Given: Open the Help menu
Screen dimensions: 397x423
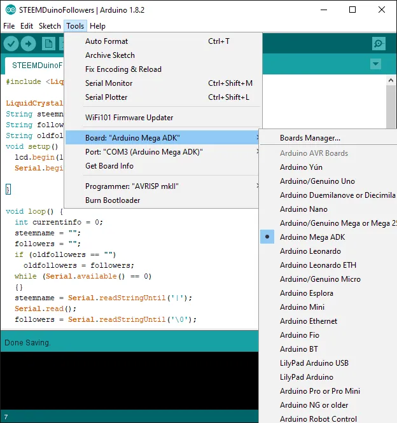Looking at the screenshot, I should (x=97, y=26).
